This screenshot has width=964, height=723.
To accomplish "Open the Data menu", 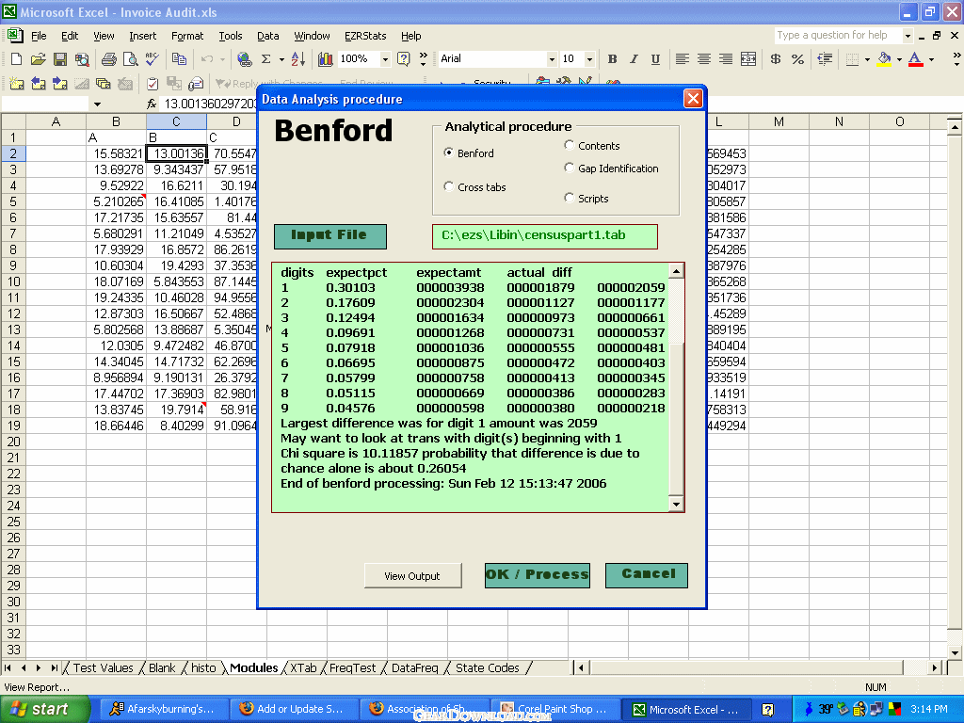I will click(x=267, y=36).
